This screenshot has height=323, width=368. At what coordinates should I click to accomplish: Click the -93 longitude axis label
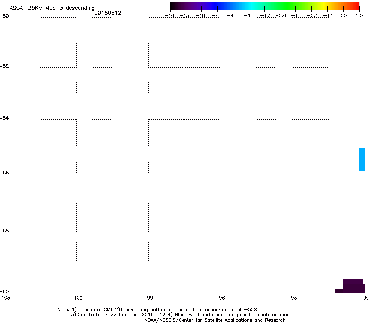(x=292, y=298)
